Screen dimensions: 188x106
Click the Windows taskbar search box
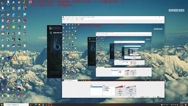16,105
